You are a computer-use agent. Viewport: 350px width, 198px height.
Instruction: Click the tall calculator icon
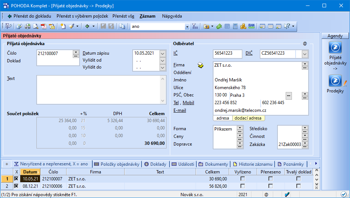[x=235, y=26]
